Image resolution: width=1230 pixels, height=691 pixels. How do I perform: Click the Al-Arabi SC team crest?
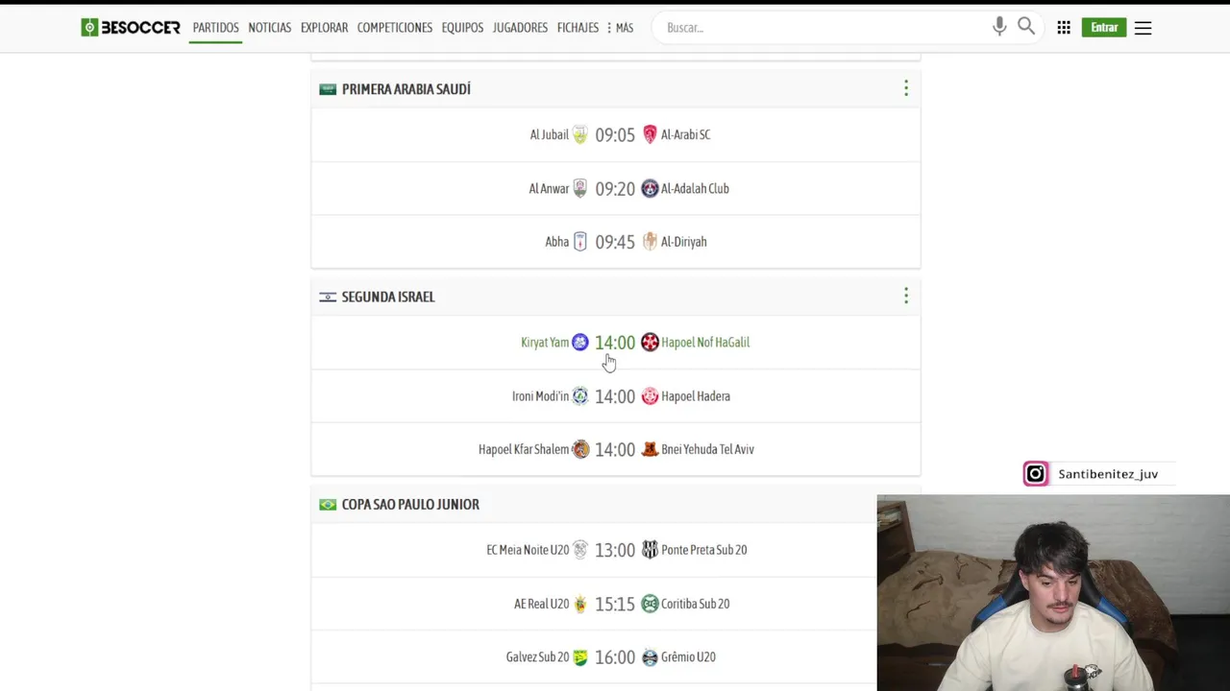coord(650,134)
